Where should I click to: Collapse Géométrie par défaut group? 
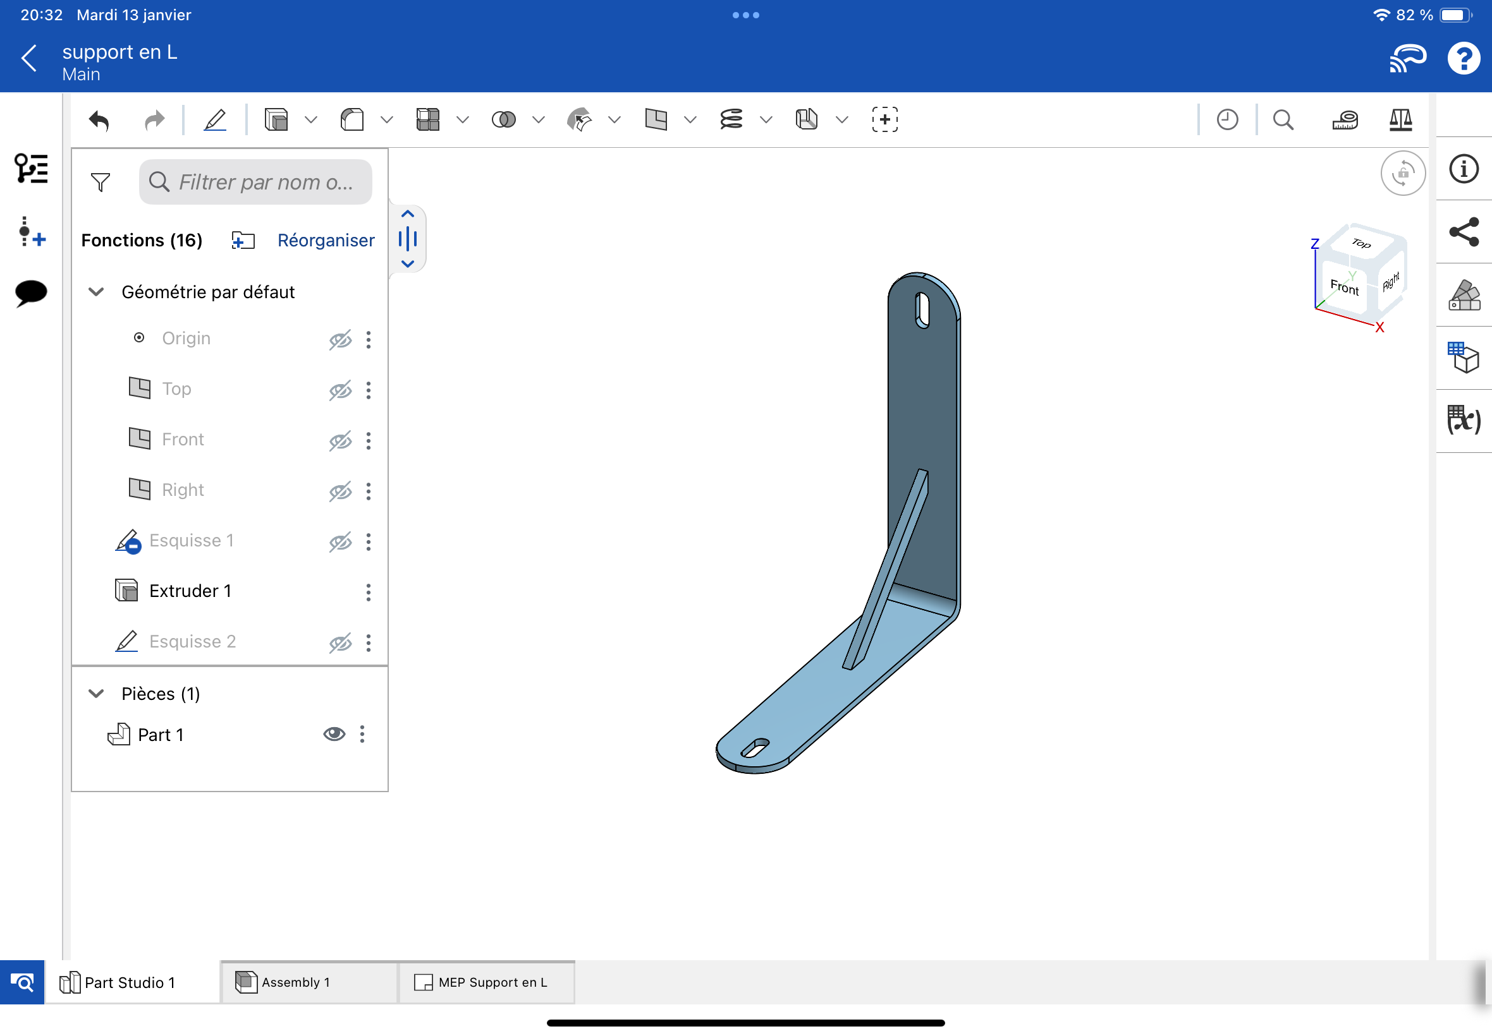coord(96,292)
